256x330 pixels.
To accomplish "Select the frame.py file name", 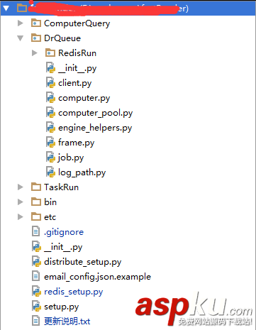I will coord(77,143).
